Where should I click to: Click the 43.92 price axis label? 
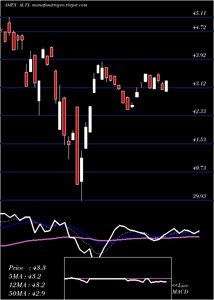point(199,55)
